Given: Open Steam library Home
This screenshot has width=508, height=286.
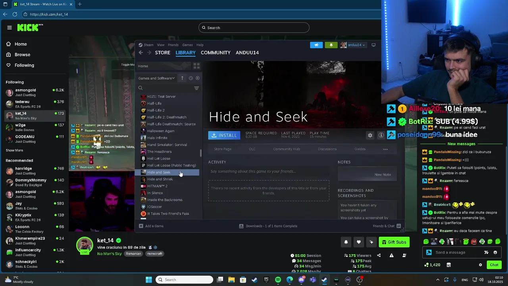Looking at the screenshot, I should tap(143, 66).
